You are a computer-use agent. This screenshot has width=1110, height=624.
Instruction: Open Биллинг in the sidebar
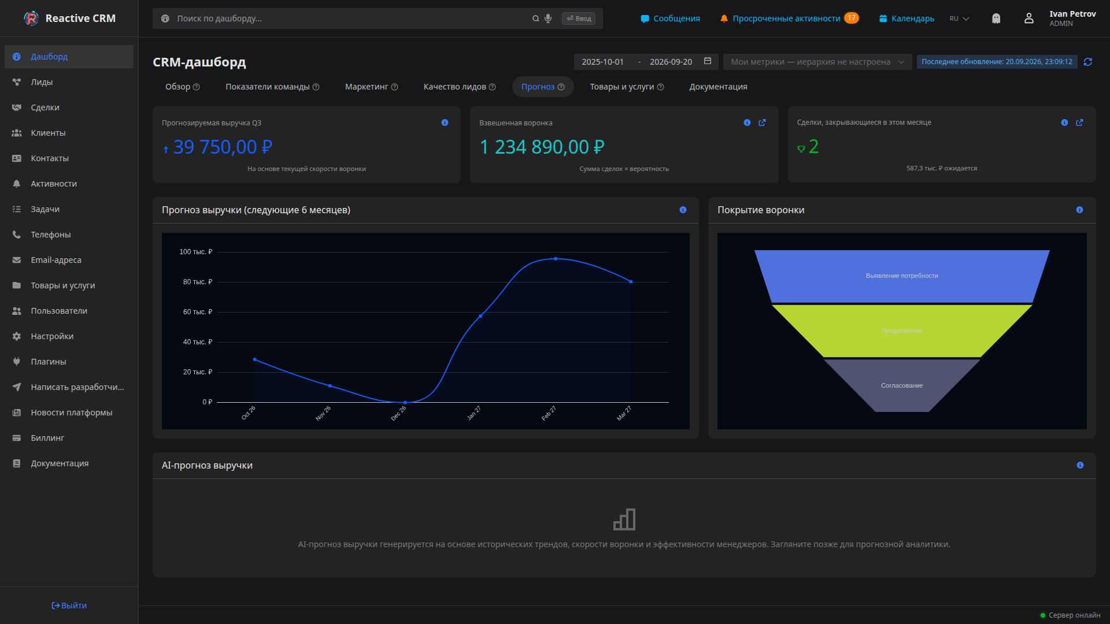pos(69,438)
